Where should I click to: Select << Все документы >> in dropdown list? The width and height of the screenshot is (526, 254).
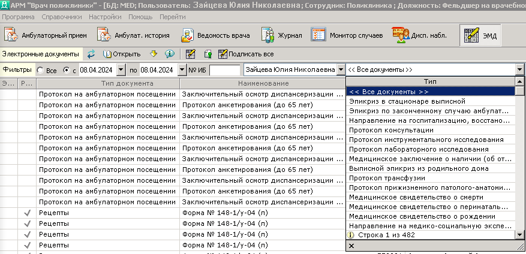point(431,92)
